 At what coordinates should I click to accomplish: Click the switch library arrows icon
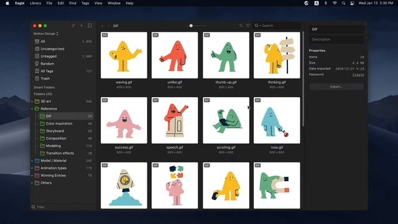tap(73, 26)
